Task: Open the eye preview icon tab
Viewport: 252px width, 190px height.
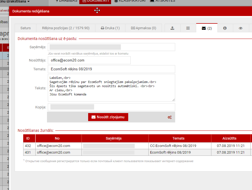Action: pos(241,28)
